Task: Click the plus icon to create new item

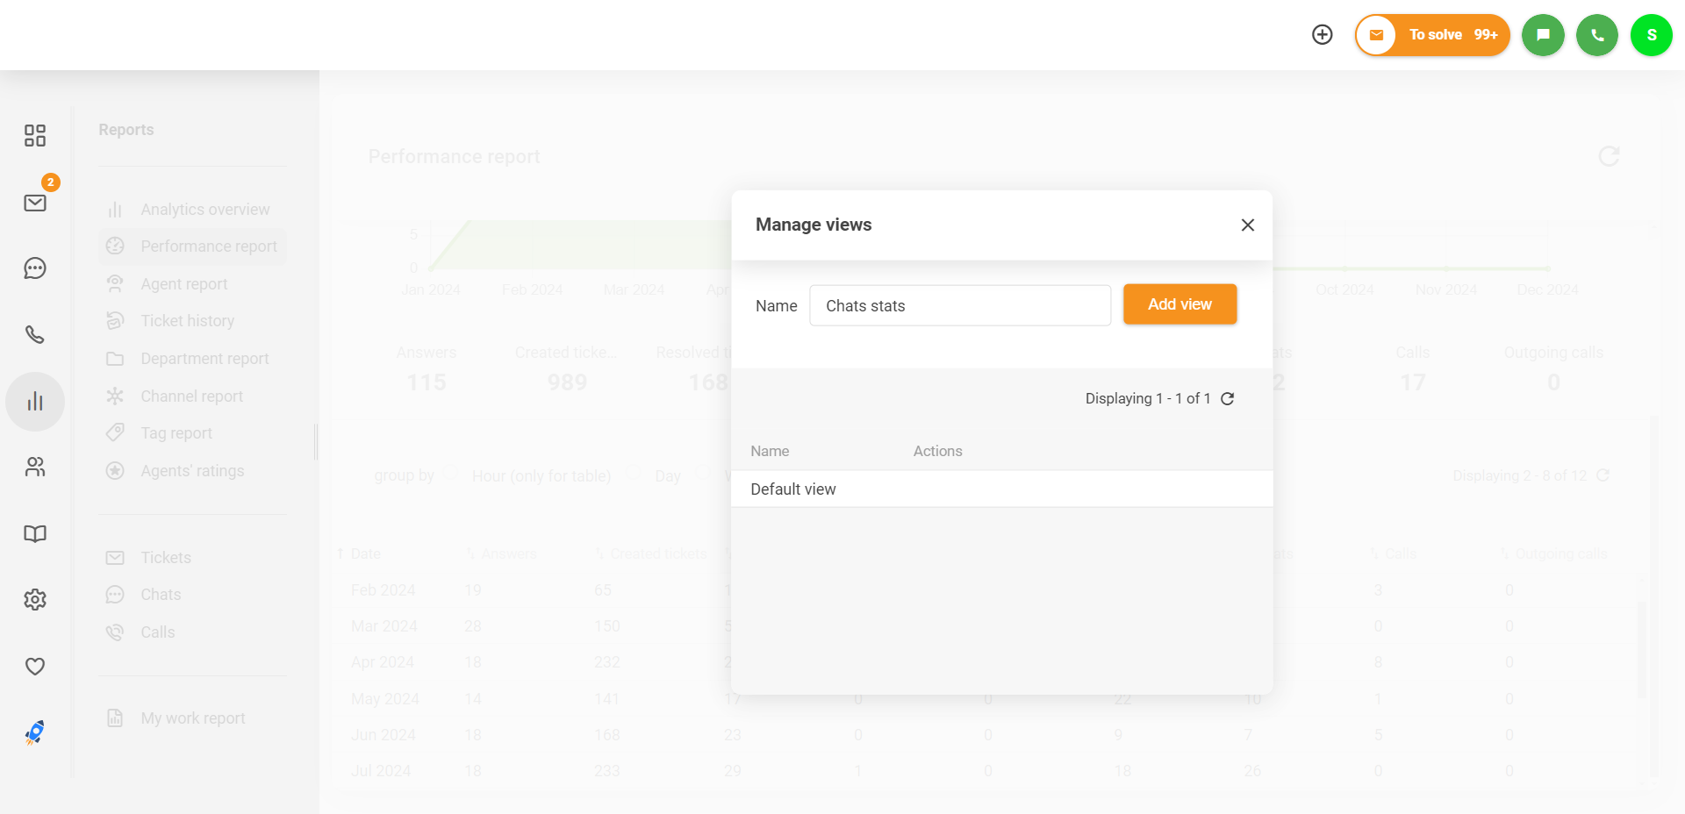Action: [x=1322, y=34]
